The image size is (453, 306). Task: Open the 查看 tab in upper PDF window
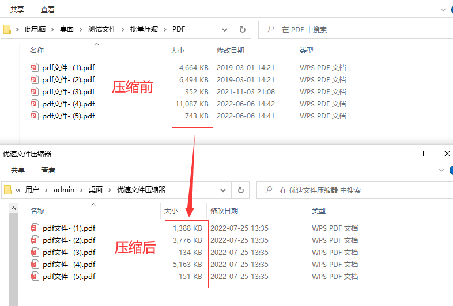pos(48,10)
